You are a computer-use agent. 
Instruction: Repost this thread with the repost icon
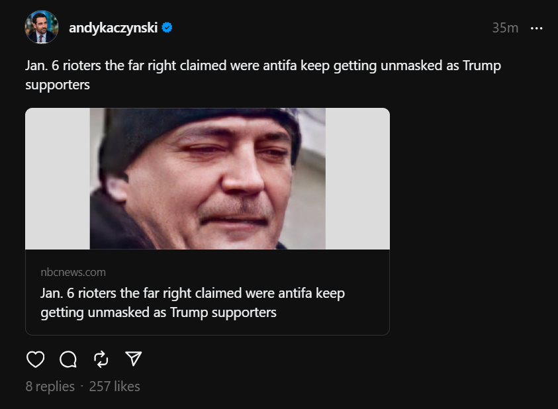pos(101,359)
